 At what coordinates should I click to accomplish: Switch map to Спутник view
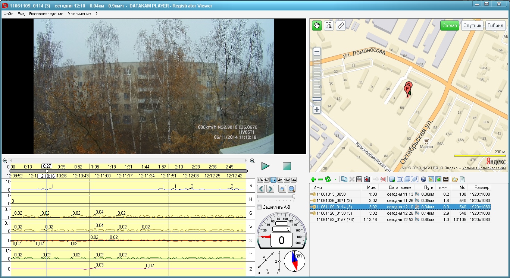(x=472, y=26)
